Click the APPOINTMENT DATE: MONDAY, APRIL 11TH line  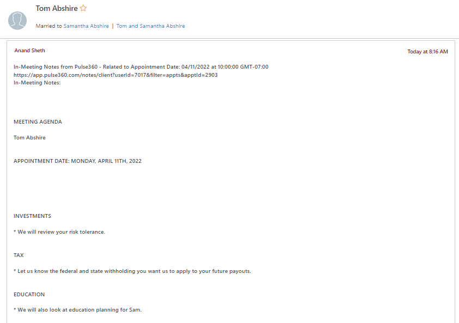pos(77,161)
